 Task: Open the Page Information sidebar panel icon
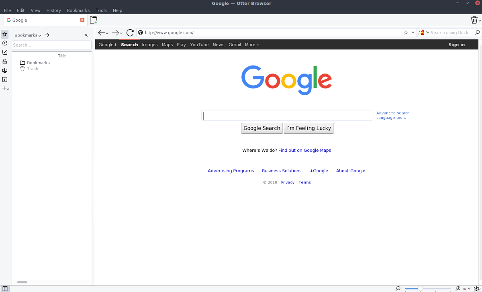(5, 80)
